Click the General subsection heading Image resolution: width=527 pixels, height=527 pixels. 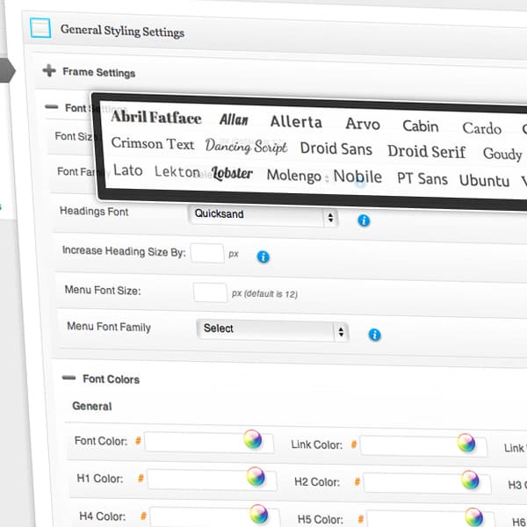(92, 406)
